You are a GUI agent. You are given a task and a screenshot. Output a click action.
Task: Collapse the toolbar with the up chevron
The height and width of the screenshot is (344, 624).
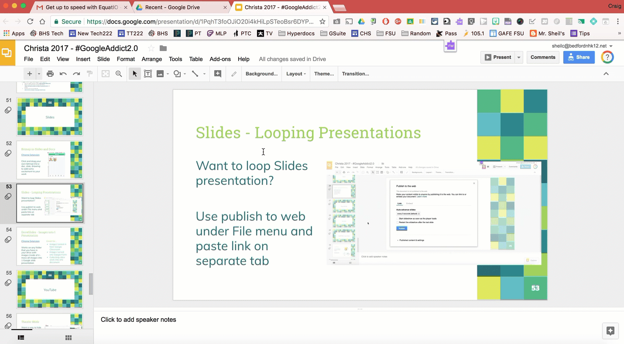coord(606,74)
